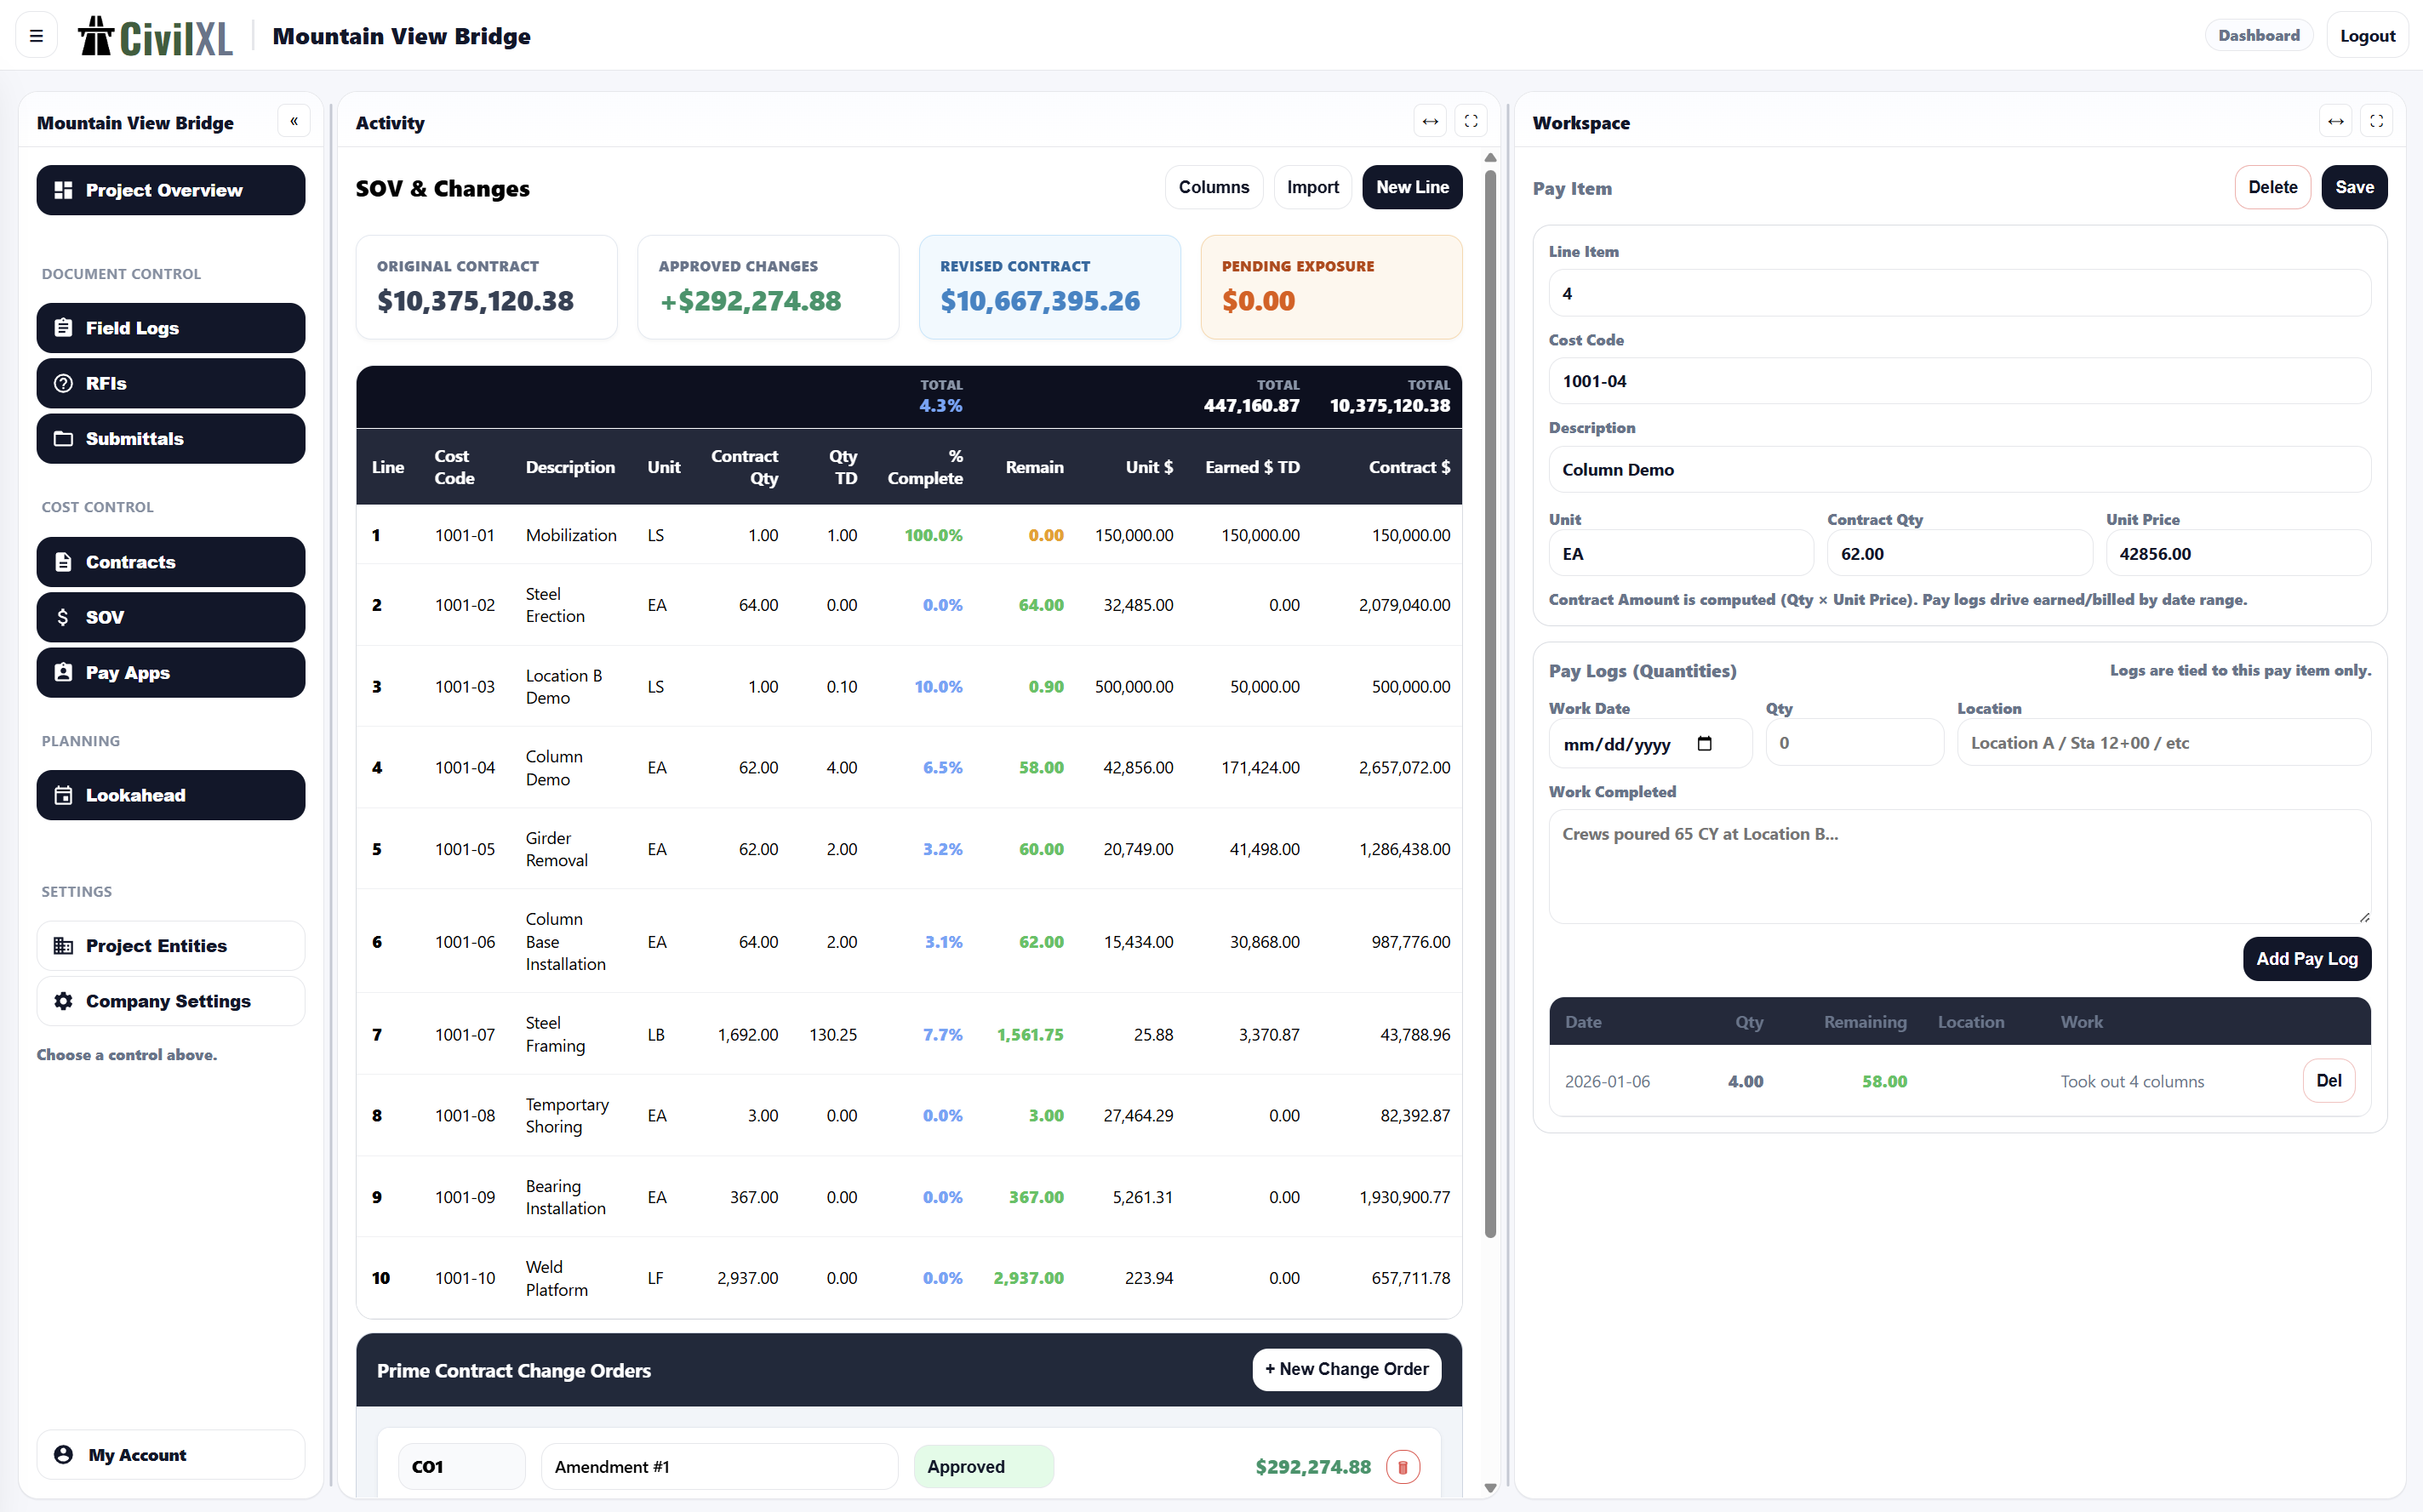Click Activity panel width-expand arrow icon
2423x1512 pixels.
click(1430, 121)
